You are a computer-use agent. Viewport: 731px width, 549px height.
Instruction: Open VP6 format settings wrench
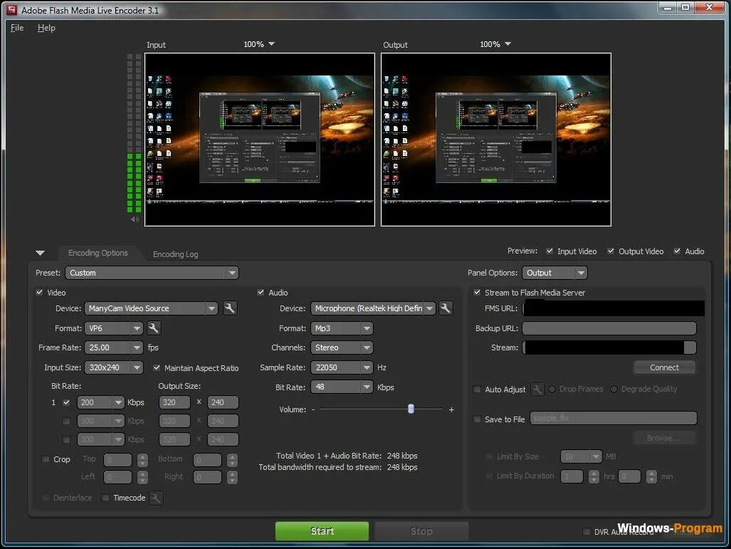point(153,328)
